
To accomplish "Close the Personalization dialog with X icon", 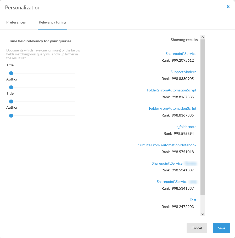I will (x=228, y=7).
